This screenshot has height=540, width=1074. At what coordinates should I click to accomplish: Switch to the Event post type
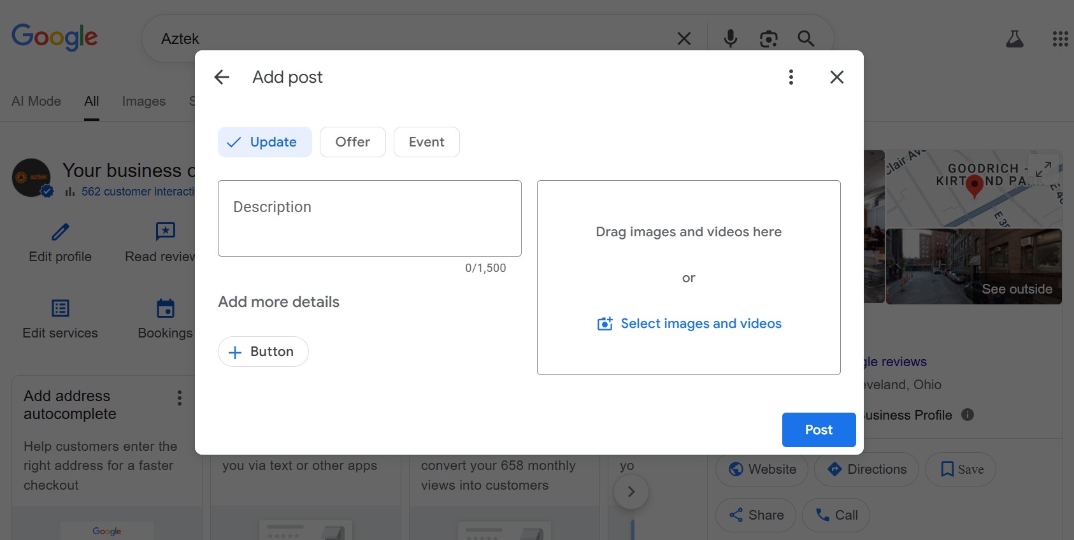426,142
